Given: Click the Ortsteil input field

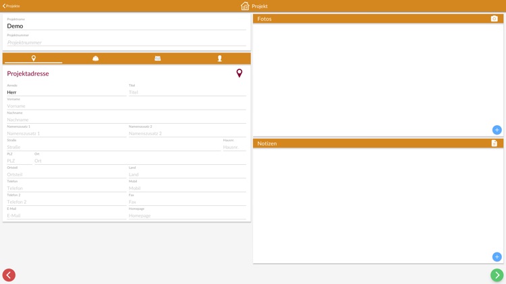Looking at the screenshot, I should click(67, 174).
